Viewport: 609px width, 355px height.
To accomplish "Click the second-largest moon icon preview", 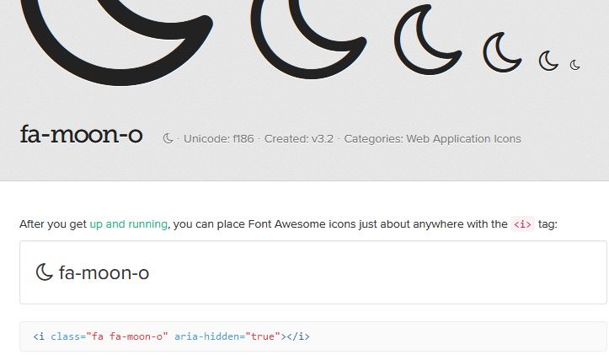I will coord(308,39).
